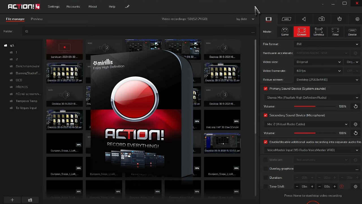
Task: Switch to File manager tab
Action: (15, 19)
